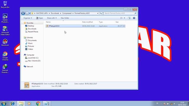
Task: Open the Windows Start menu
Action: coord(4,103)
